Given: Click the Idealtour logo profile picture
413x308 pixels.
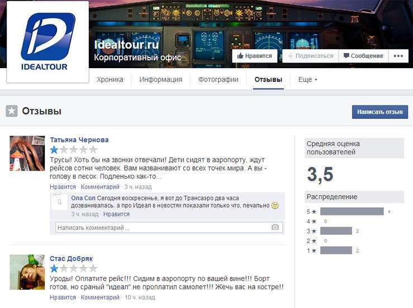Looking at the screenshot, I should (x=48, y=41).
